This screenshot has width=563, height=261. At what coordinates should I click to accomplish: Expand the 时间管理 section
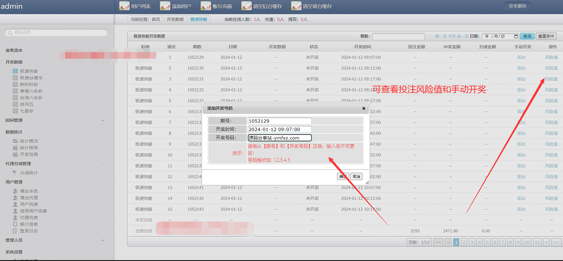click(x=102, y=120)
